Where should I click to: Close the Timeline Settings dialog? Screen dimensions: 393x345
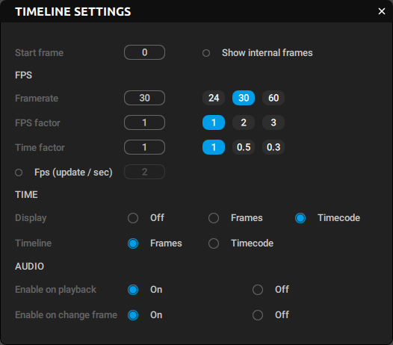coord(382,11)
